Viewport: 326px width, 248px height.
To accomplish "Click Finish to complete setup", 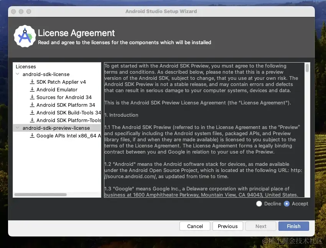I will (293, 226).
